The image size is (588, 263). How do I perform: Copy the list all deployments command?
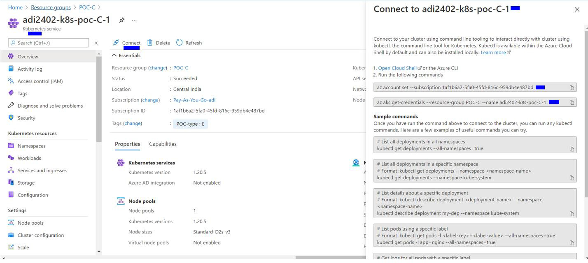(572, 149)
